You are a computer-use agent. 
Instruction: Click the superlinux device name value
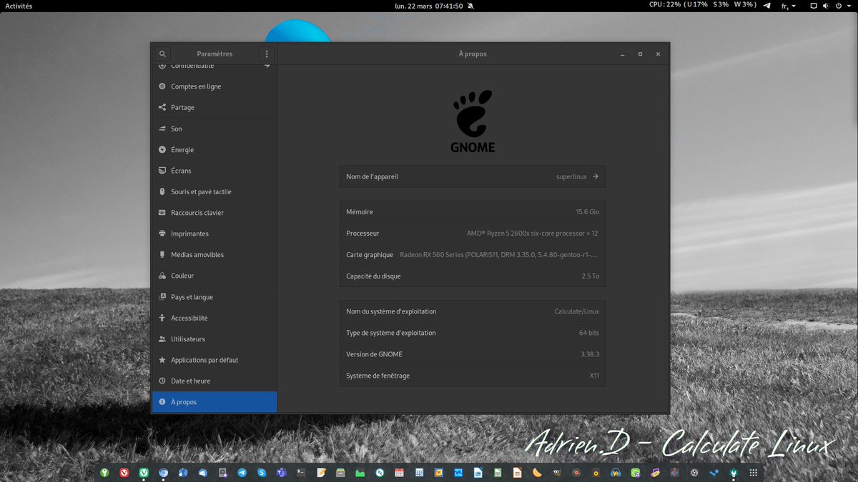coord(571,176)
